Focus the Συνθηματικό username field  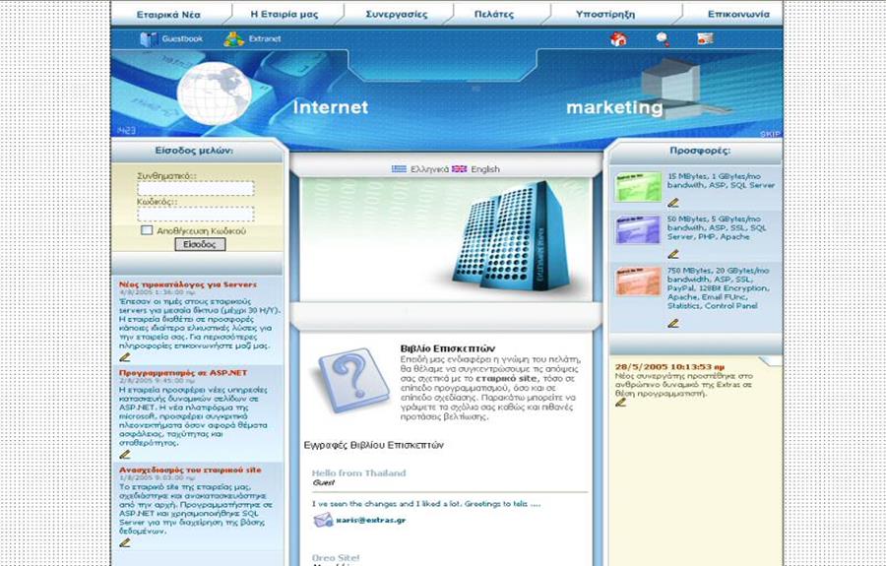[196, 188]
